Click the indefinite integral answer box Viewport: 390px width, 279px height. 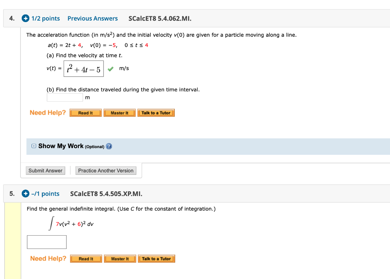[x=46, y=242]
